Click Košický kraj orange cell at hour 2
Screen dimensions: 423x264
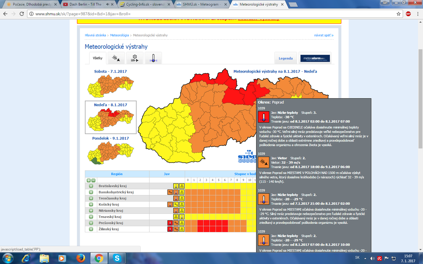200,205
